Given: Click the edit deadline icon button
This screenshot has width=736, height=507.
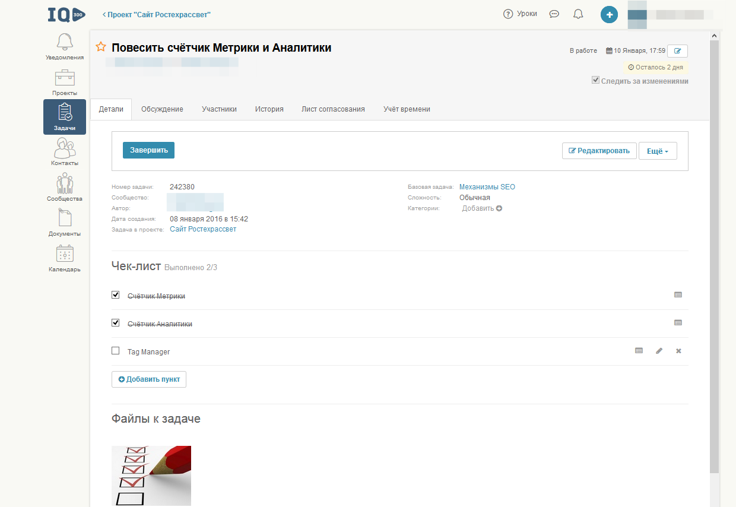Looking at the screenshot, I should pyautogui.click(x=677, y=50).
